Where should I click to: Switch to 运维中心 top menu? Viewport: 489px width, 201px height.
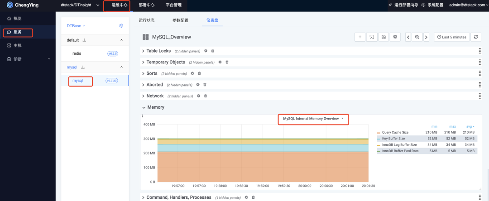pyautogui.click(x=120, y=5)
